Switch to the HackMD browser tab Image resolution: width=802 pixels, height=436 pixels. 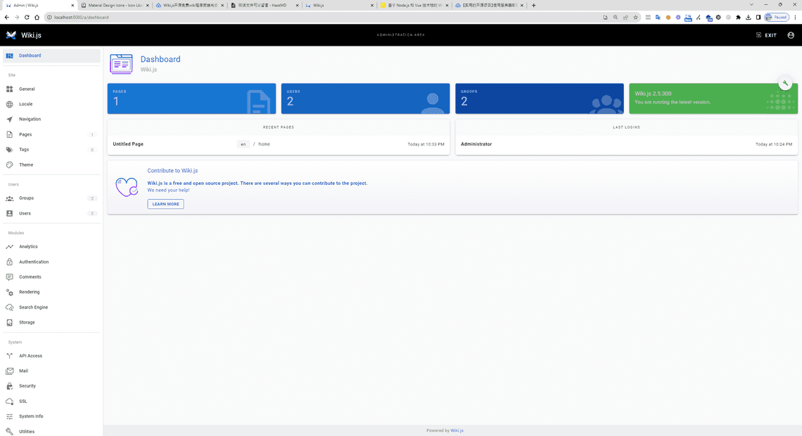pyautogui.click(x=262, y=5)
